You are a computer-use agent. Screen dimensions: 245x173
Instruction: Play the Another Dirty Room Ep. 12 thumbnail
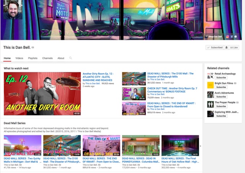[42, 94]
